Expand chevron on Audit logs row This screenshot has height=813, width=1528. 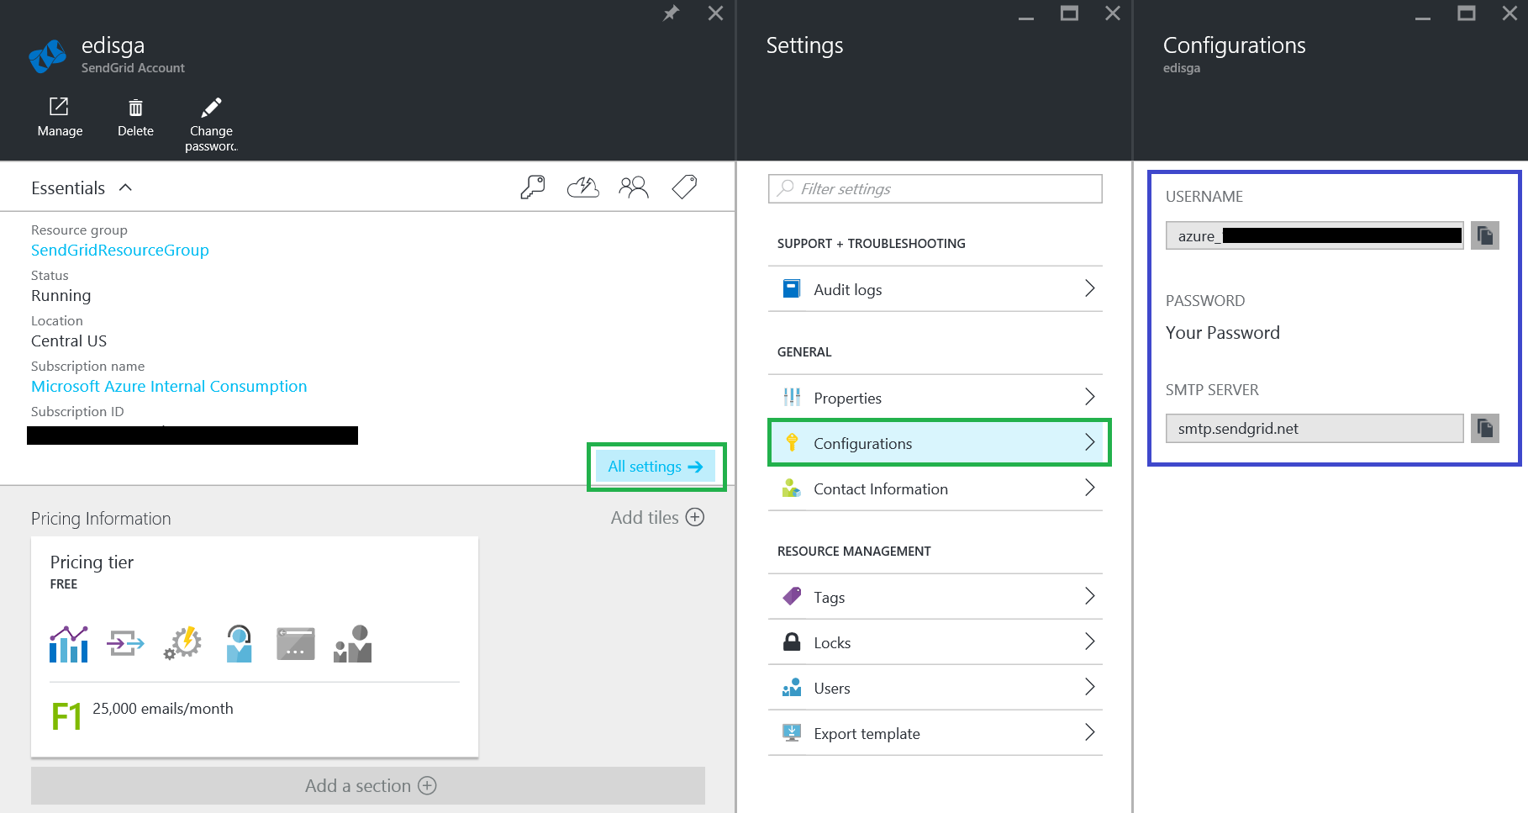(x=1089, y=288)
